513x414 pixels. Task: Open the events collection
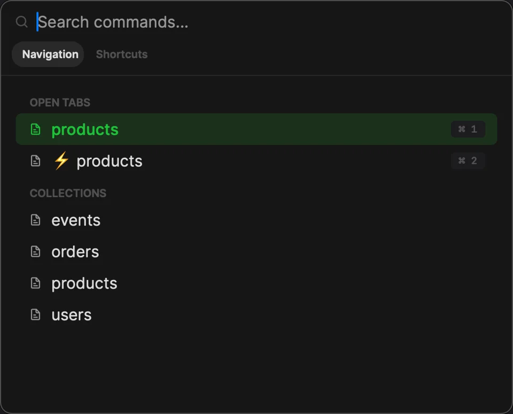[256, 220]
